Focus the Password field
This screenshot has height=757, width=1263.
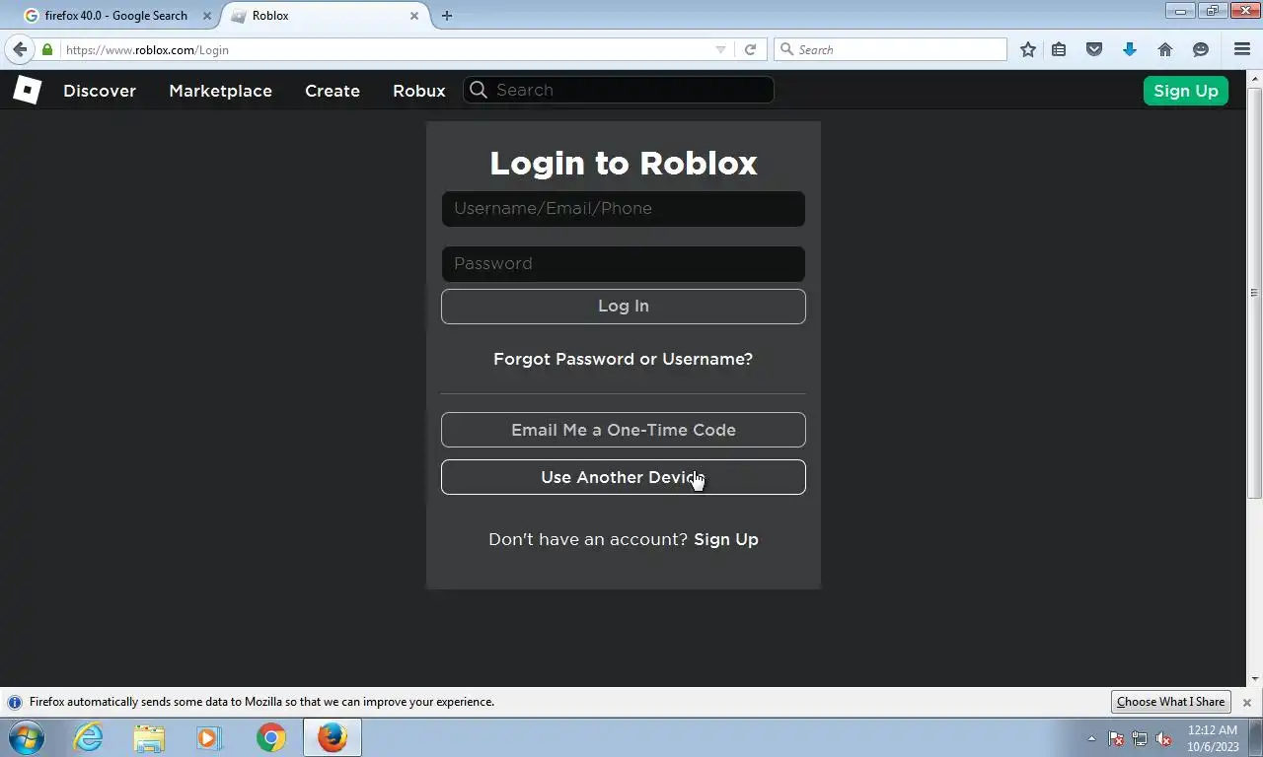coord(624,264)
